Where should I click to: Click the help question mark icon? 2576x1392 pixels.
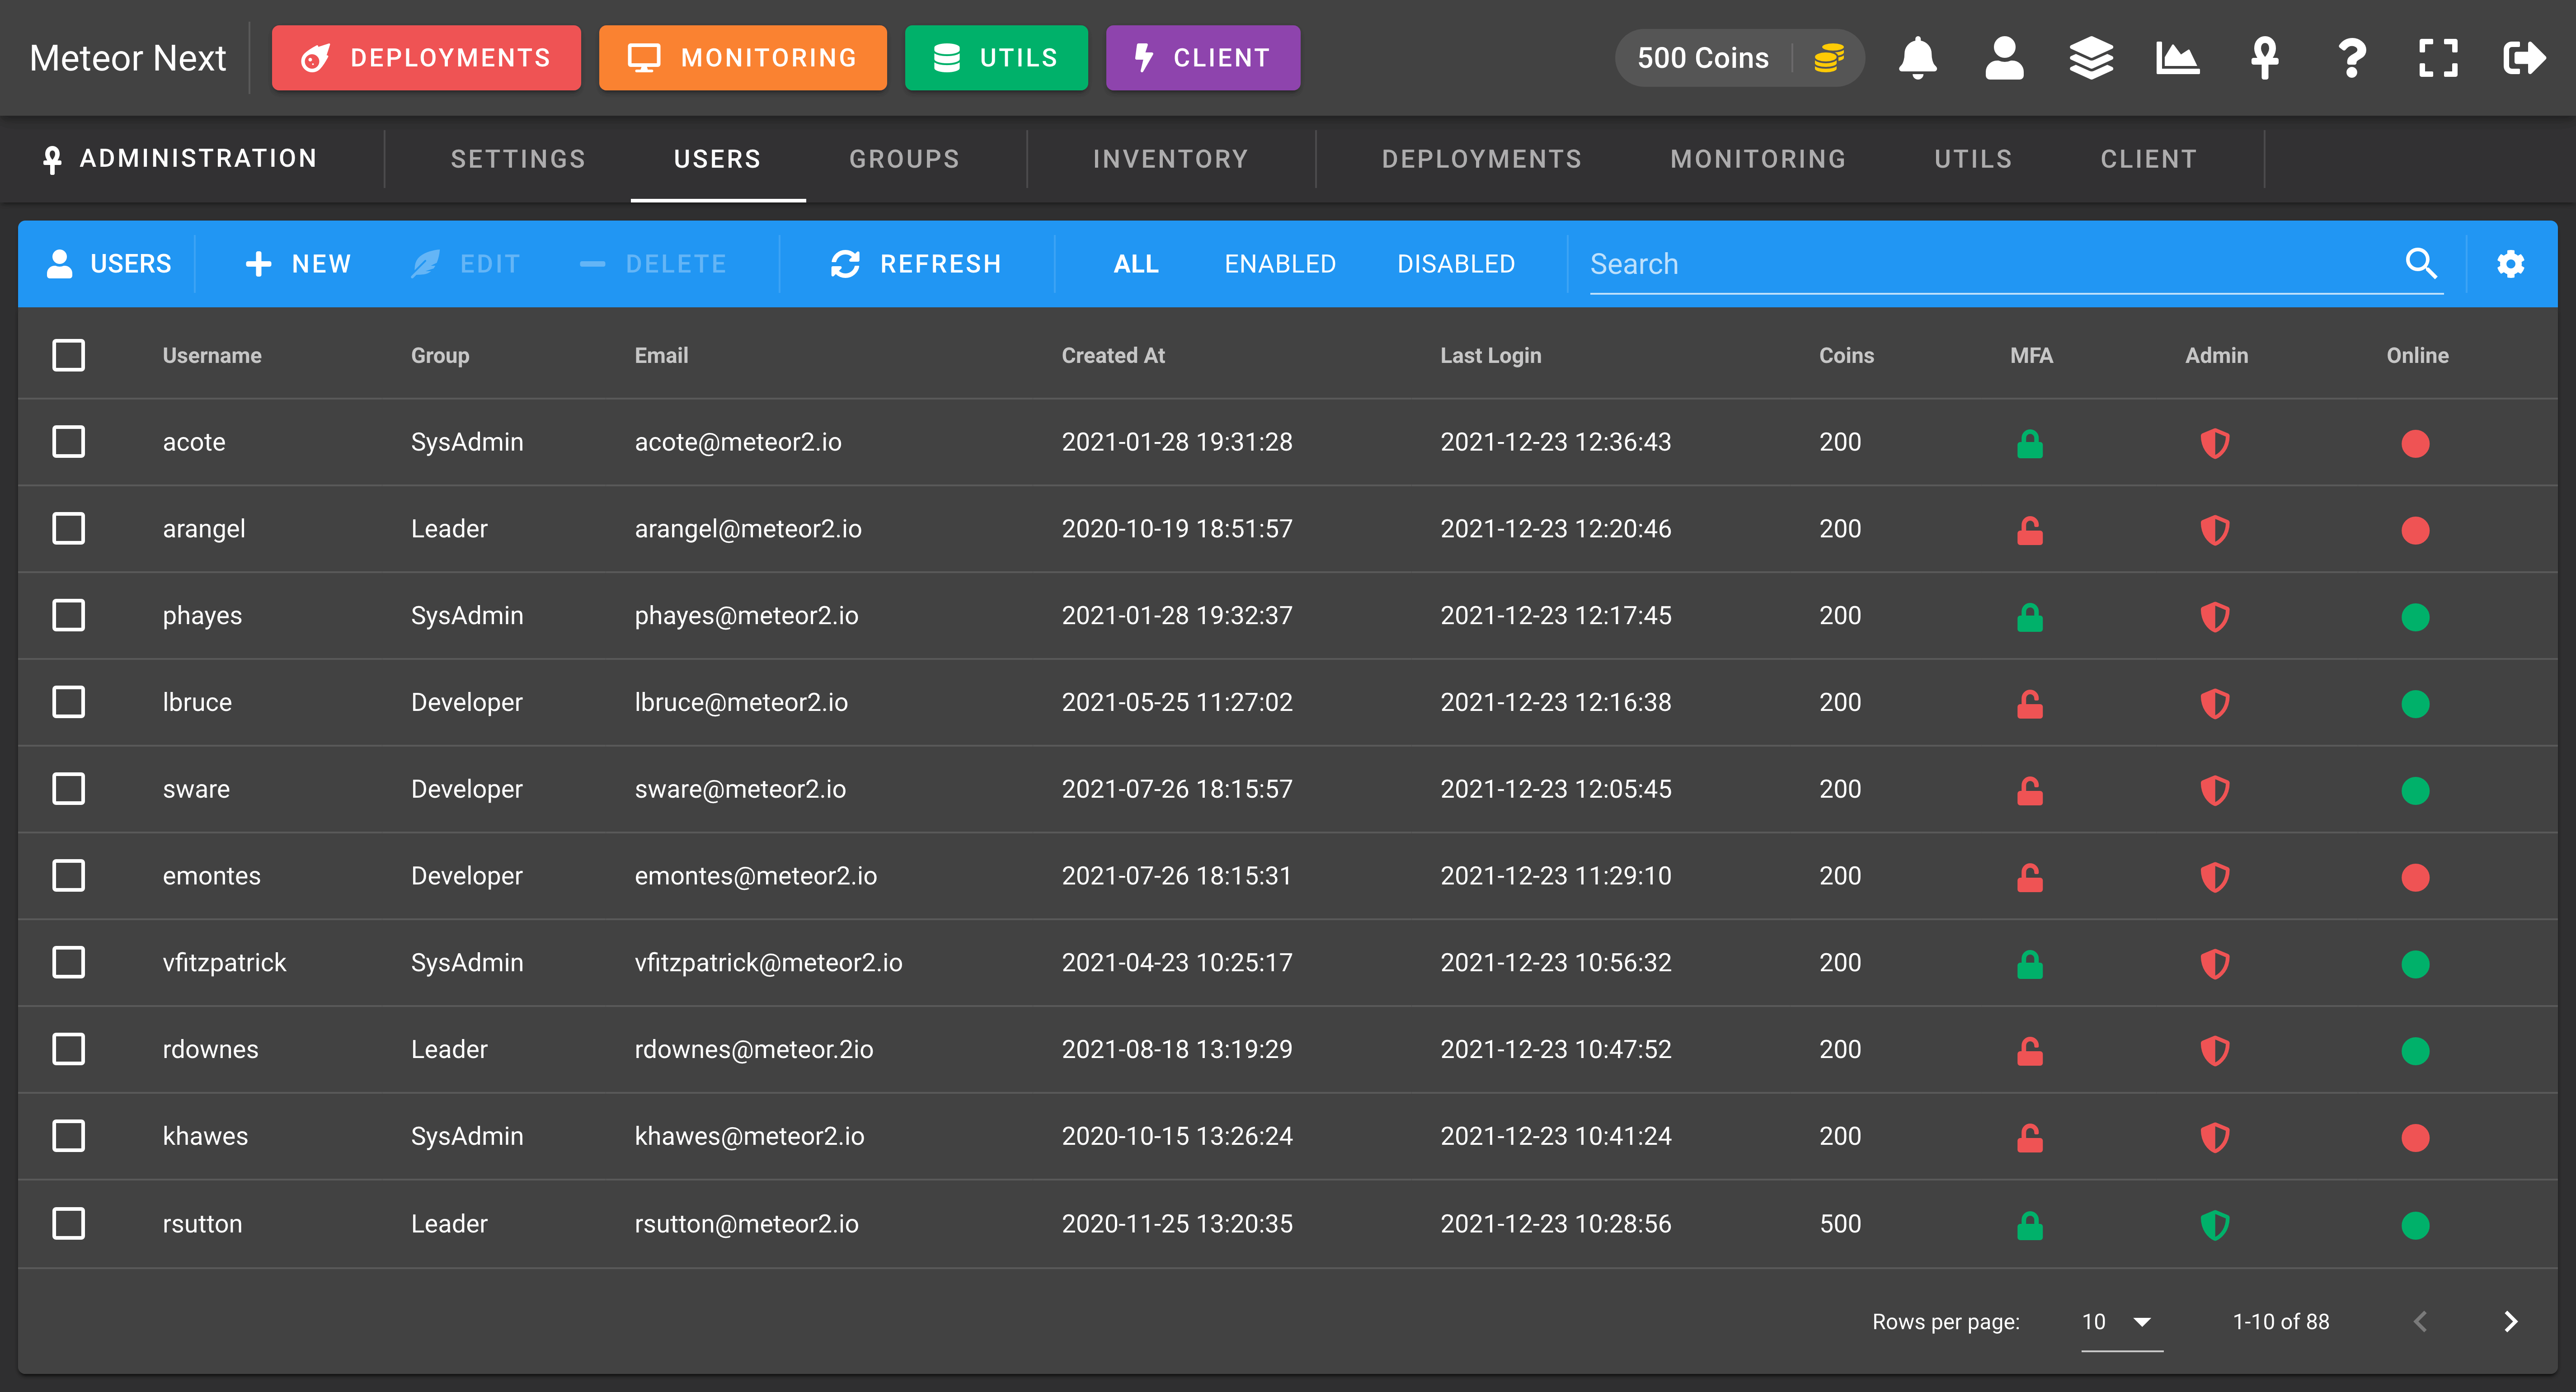coord(2352,58)
